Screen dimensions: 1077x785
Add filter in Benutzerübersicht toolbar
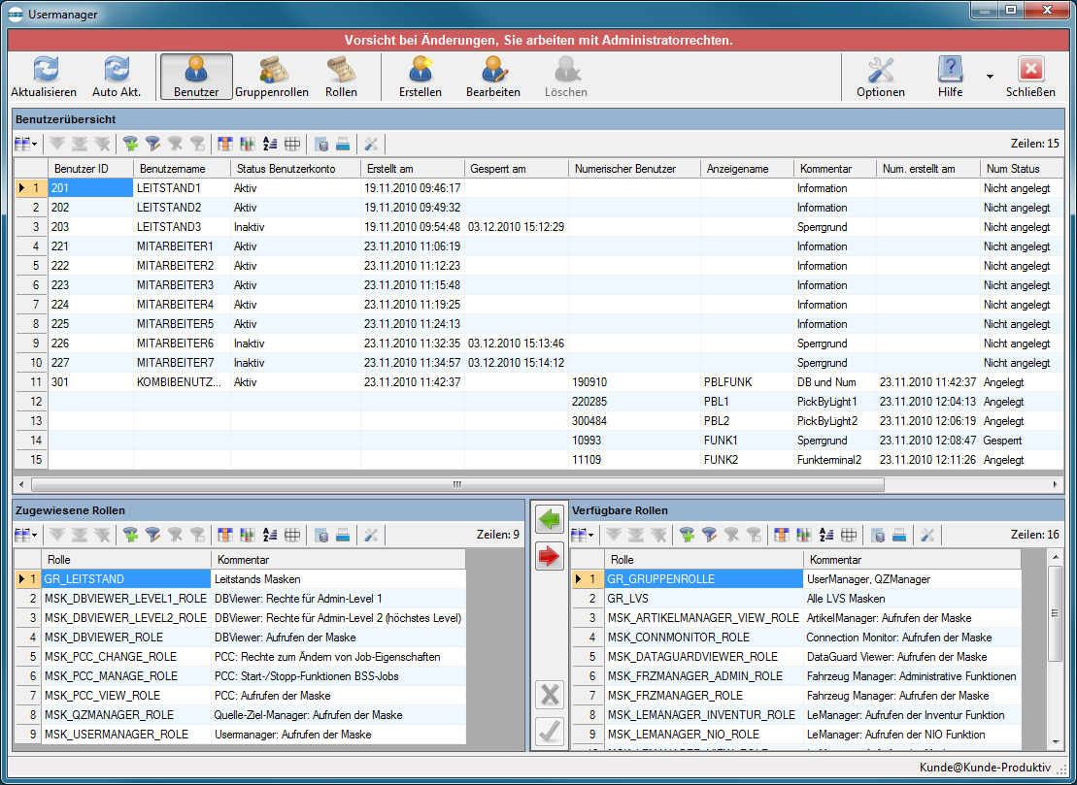click(x=130, y=145)
